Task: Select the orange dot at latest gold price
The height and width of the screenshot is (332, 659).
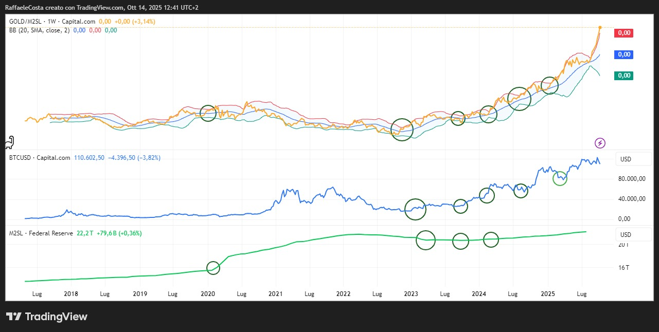Action: click(x=600, y=27)
